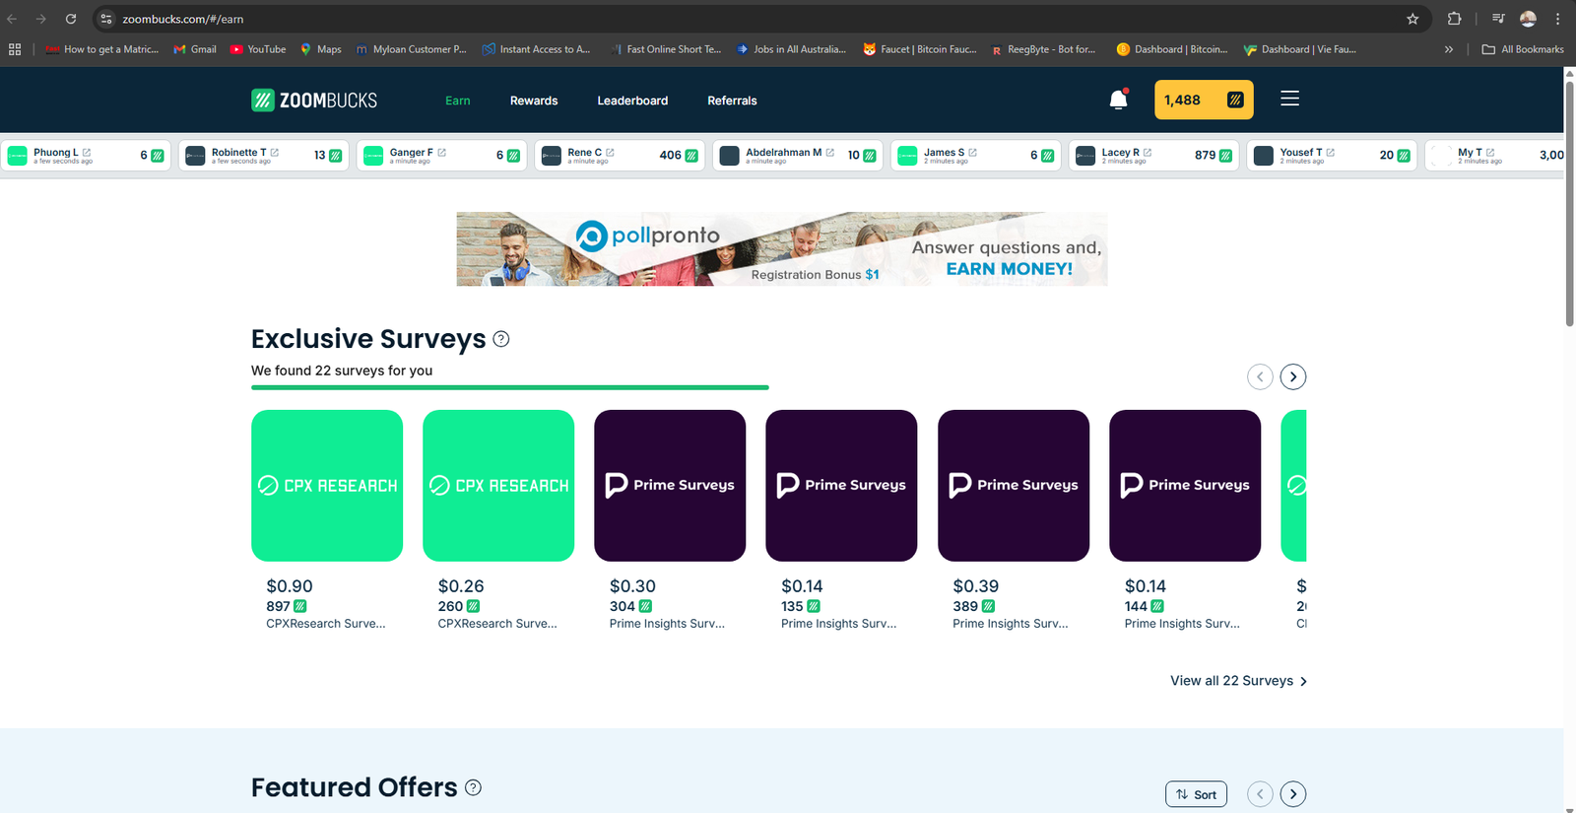The height and width of the screenshot is (813, 1576).
Task: Expand the hidden bookmarks chevron
Action: (x=1449, y=49)
